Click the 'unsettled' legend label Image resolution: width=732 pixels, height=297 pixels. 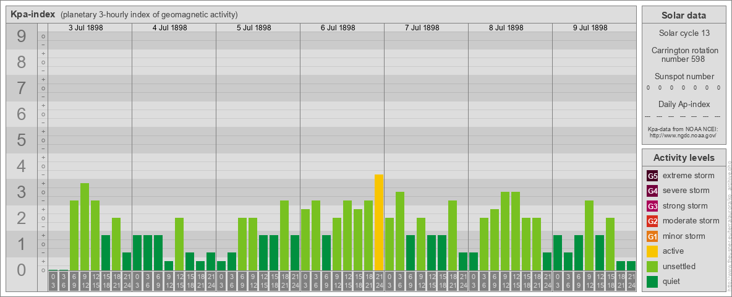point(679,266)
